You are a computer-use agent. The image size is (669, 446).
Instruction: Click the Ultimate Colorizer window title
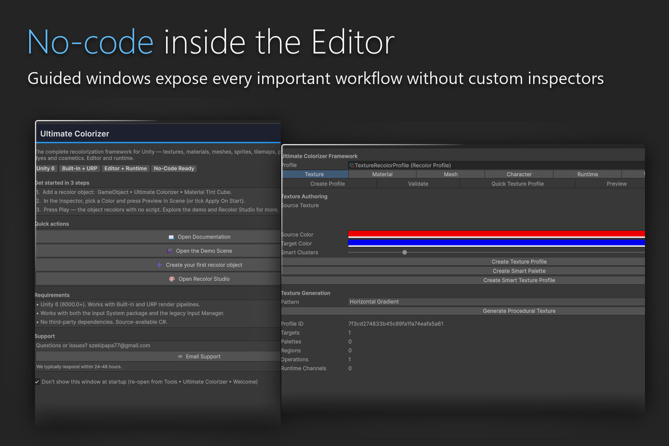point(75,134)
